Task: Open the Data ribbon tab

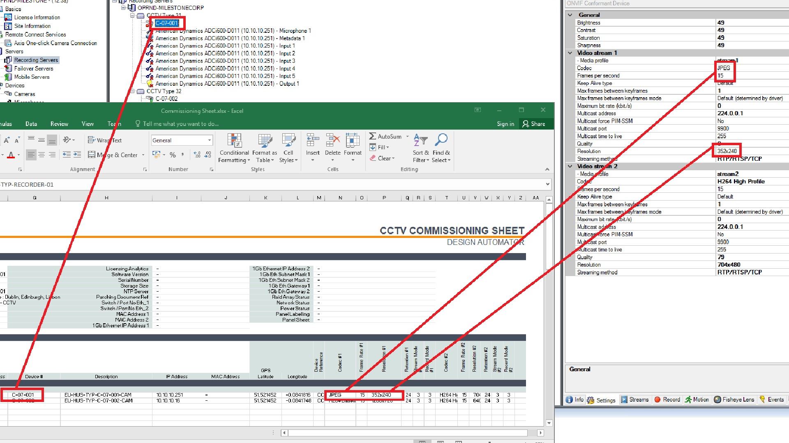Action: (31, 124)
